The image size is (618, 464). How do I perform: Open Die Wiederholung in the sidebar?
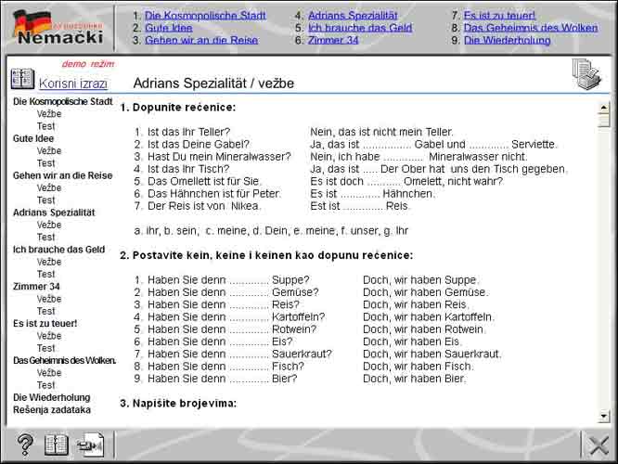tap(52, 397)
